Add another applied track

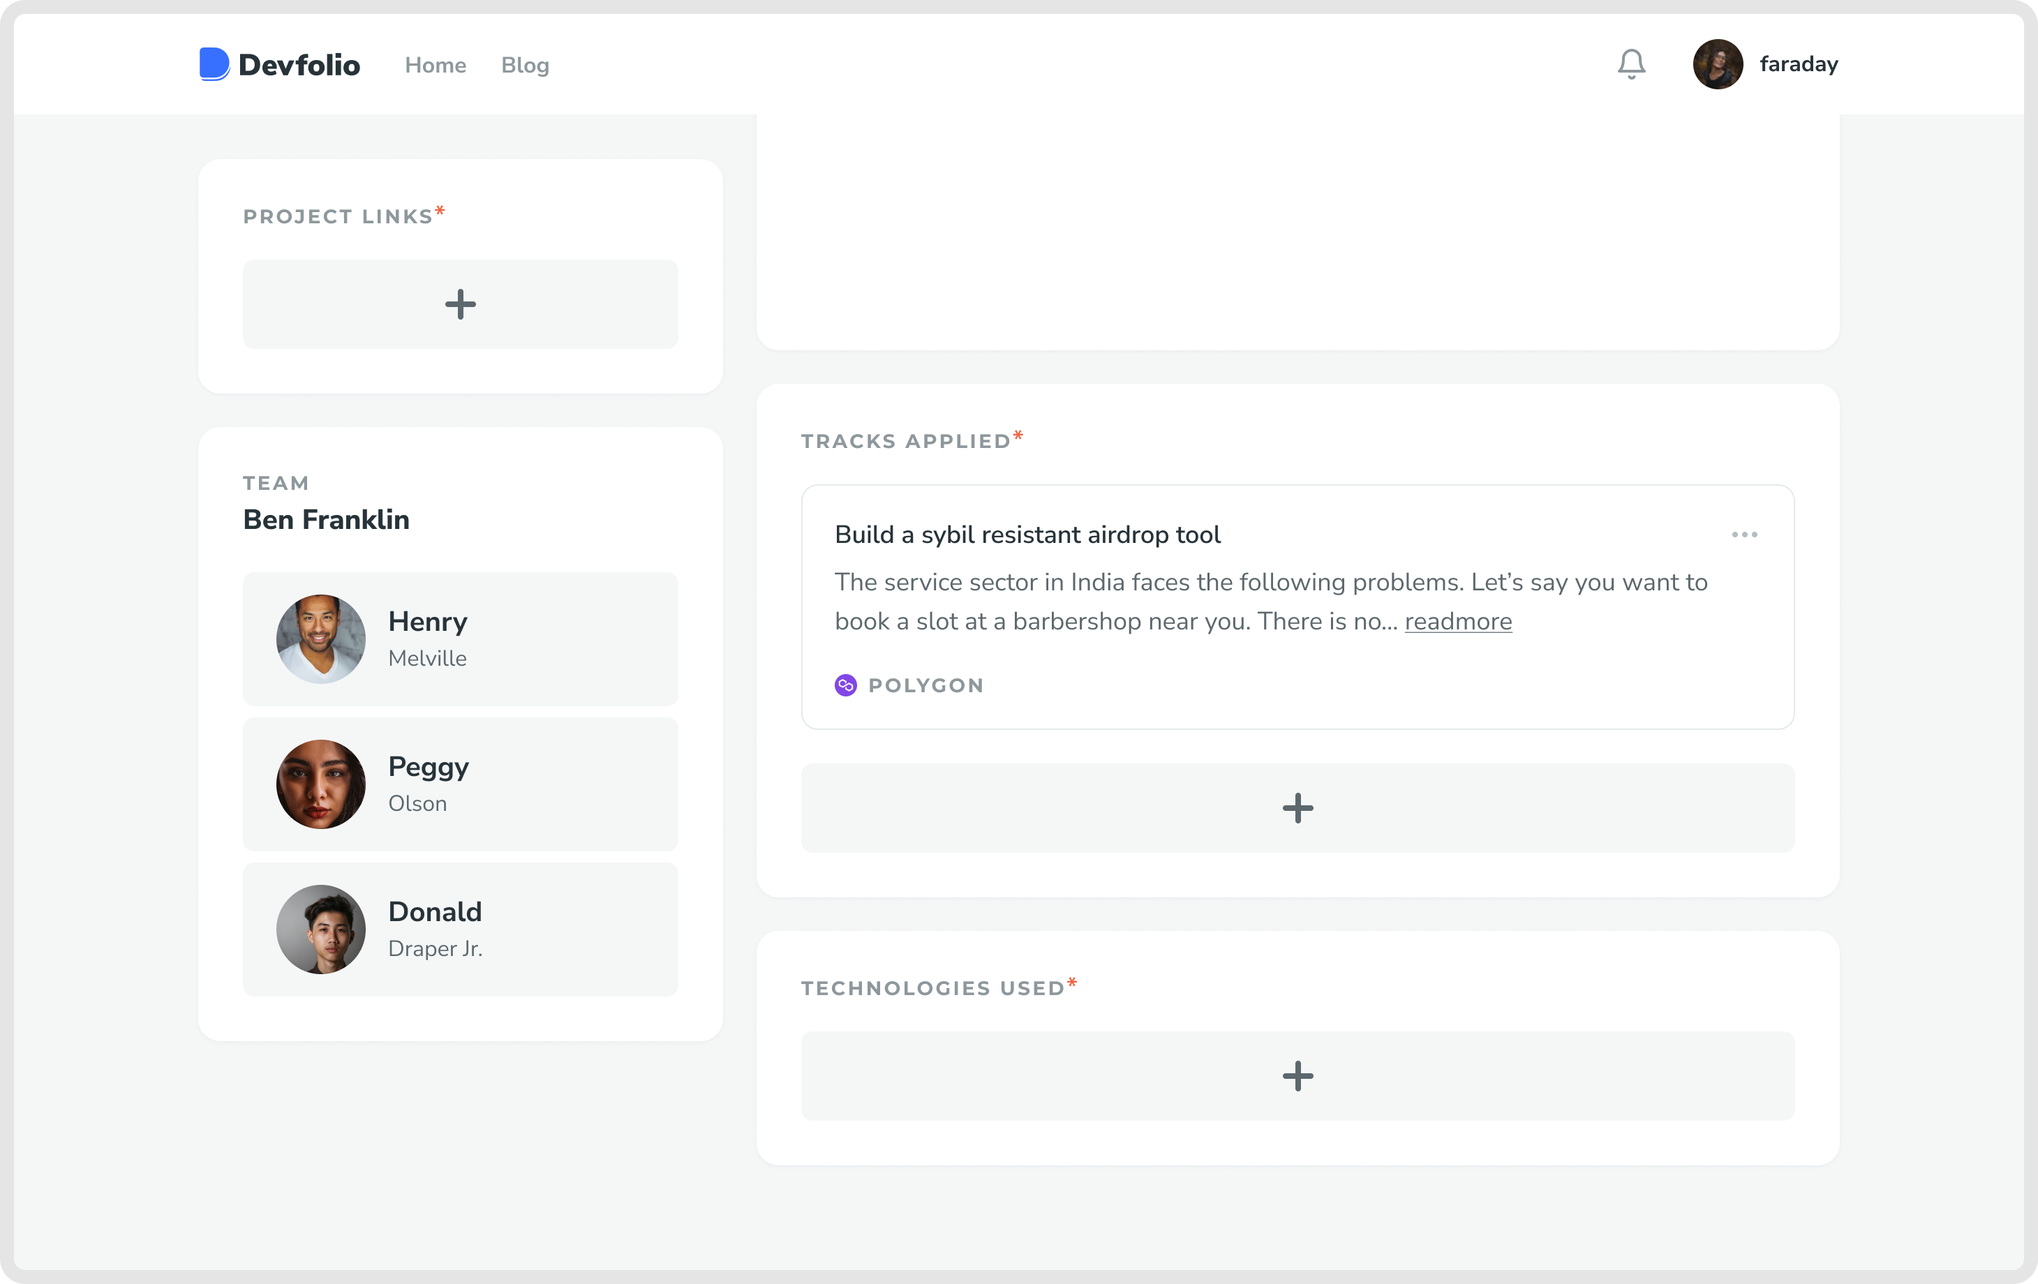point(1297,808)
